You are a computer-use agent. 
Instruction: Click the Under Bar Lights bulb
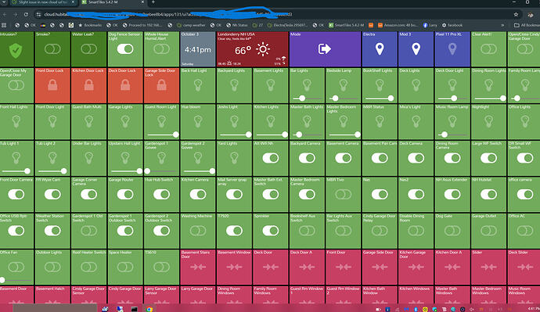(x=89, y=158)
